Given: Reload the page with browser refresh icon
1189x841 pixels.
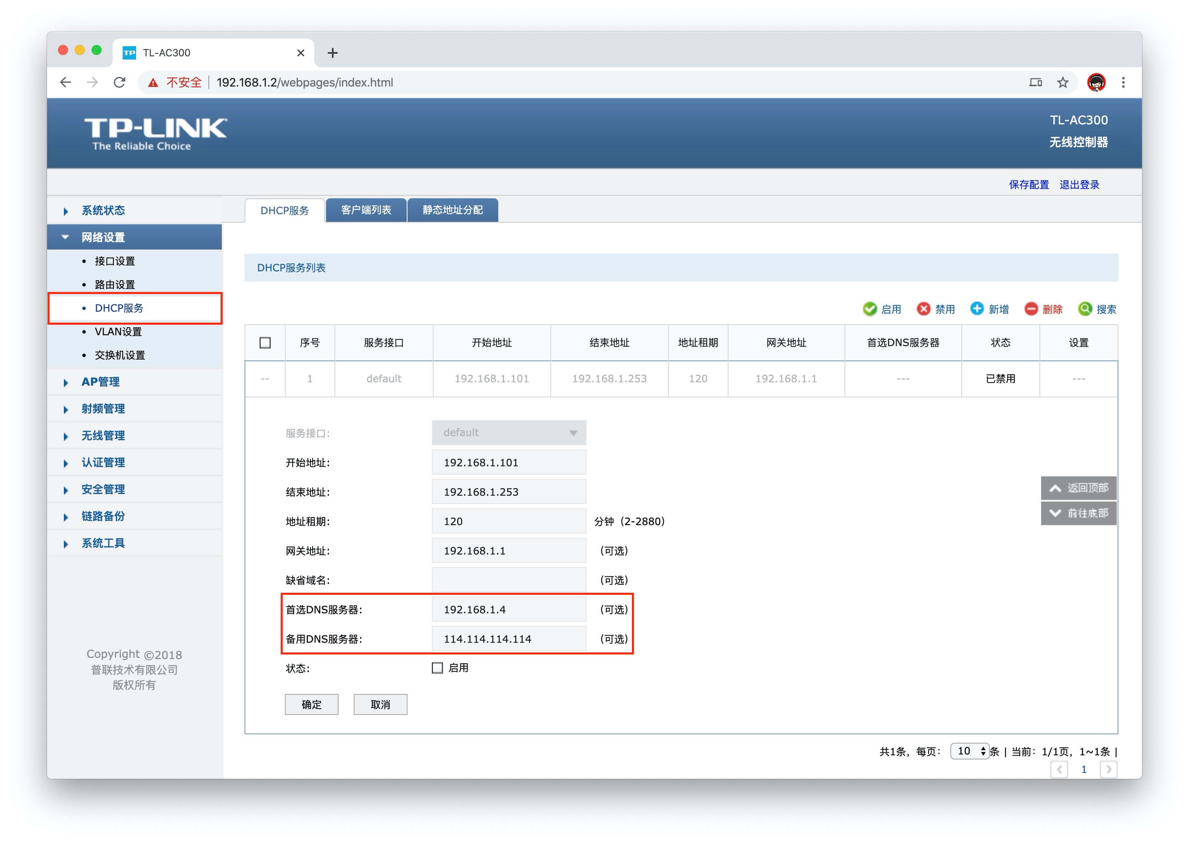Looking at the screenshot, I should (x=120, y=82).
